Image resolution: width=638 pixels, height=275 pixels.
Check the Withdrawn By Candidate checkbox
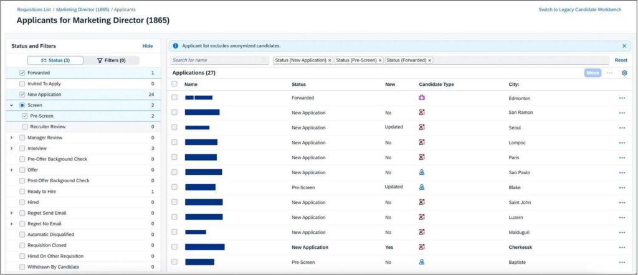(x=22, y=267)
